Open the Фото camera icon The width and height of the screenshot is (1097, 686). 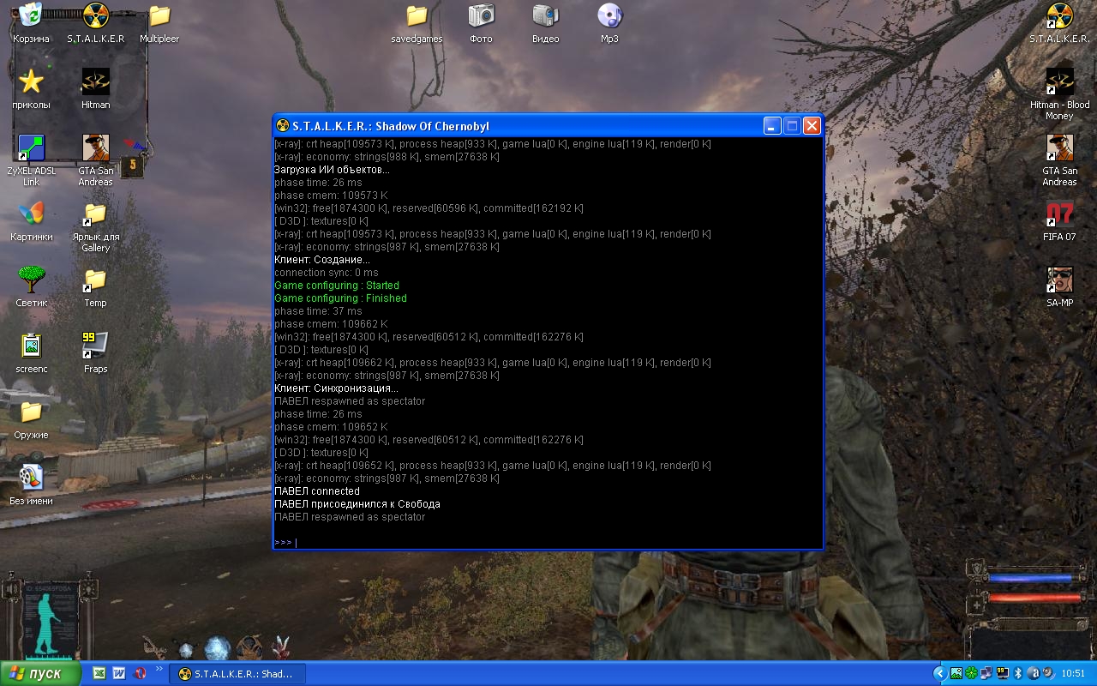(x=481, y=23)
